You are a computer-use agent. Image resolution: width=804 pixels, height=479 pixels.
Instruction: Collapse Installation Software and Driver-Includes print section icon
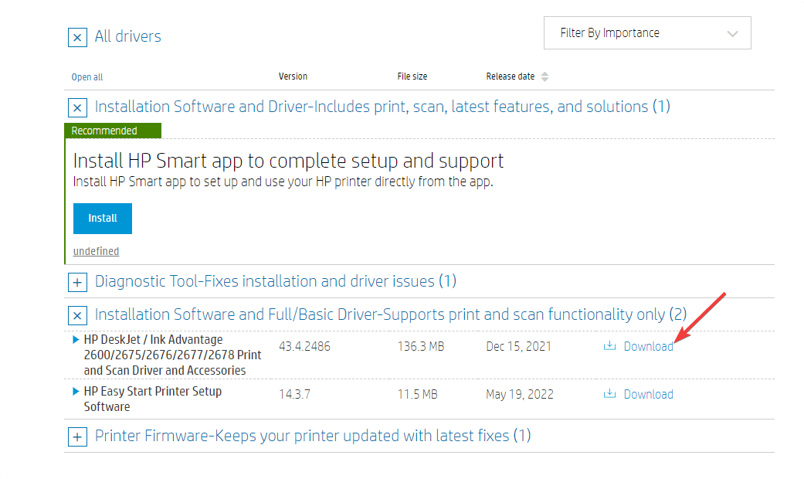(x=77, y=107)
